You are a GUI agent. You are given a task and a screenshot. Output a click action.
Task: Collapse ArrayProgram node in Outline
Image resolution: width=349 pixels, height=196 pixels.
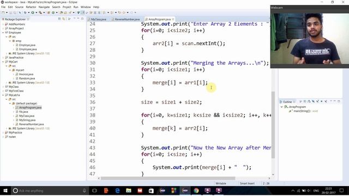click(x=282, y=107)
